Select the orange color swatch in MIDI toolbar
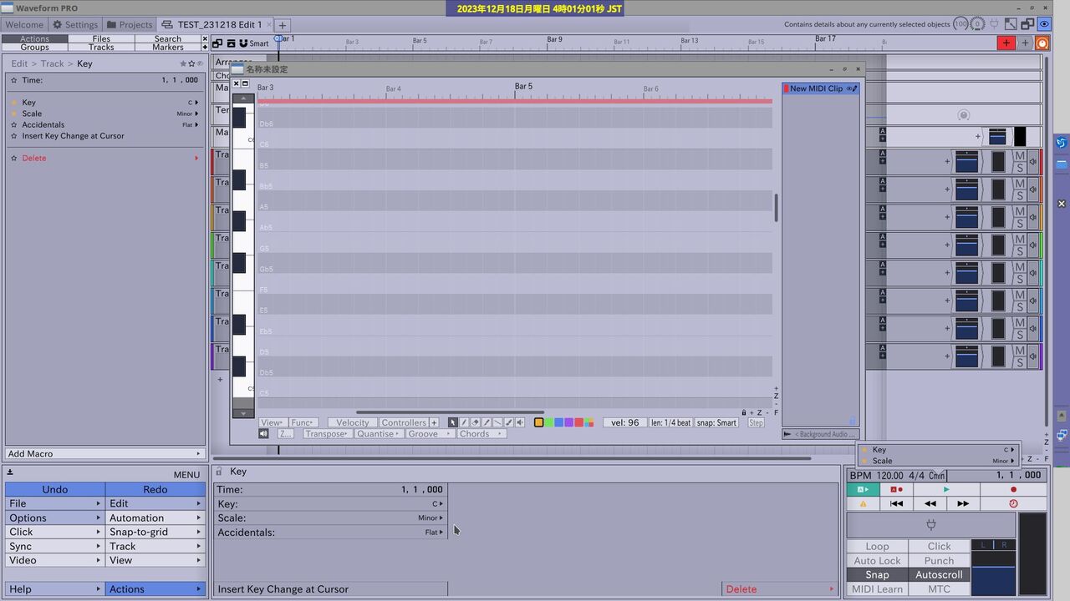This screenshot has width=1070, height=601. (x=538, y=422)
